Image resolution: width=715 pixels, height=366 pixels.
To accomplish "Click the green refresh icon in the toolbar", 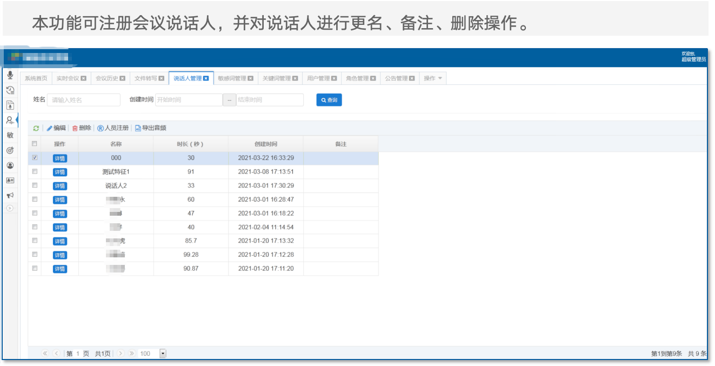I will pos(36,128).
